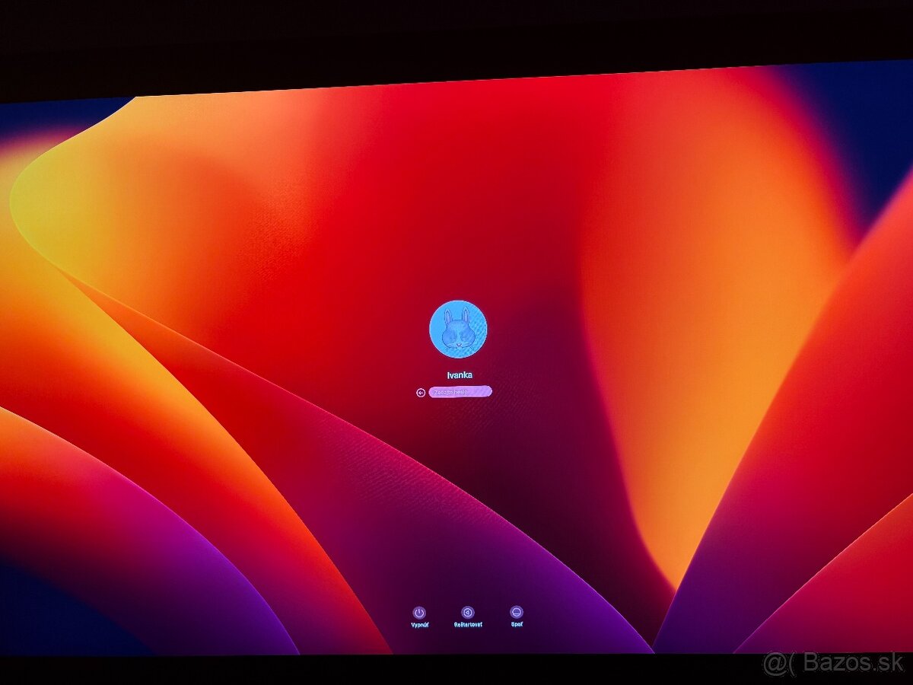Shut down the Mac using power button
The width and height of the screenshot is (913, 685).
tap(418, 613)
